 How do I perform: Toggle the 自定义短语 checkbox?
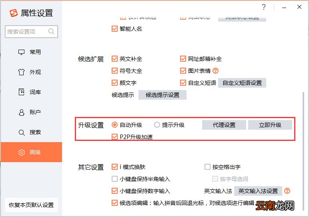183,83
